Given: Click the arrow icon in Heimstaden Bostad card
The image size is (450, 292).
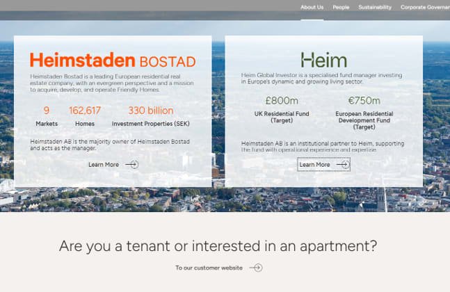Looking at the screenshot, I should coord(131,165).
